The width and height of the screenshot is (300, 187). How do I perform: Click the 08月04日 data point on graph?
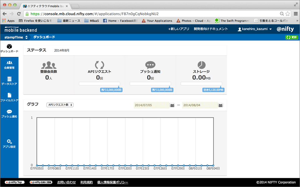tap(213, 165)
